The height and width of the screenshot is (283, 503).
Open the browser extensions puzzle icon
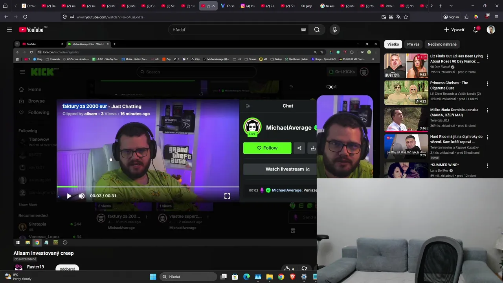point(466,17)
